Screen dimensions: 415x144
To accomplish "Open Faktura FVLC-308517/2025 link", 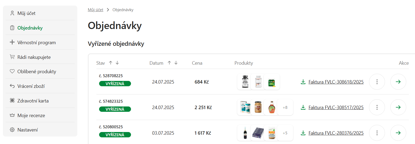I will click(336, 108).
